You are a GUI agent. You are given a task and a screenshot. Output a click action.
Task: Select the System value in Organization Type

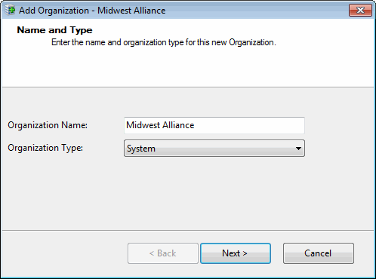[141, 149]
